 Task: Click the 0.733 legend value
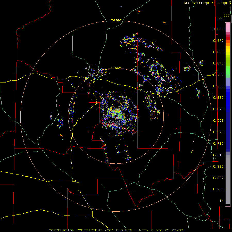pyautogui.click(x=218, y=86)
